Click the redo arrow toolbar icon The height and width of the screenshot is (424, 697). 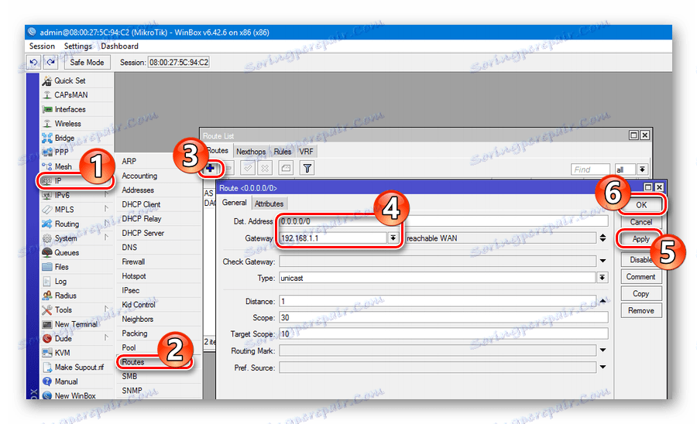[x=51, y=62]
